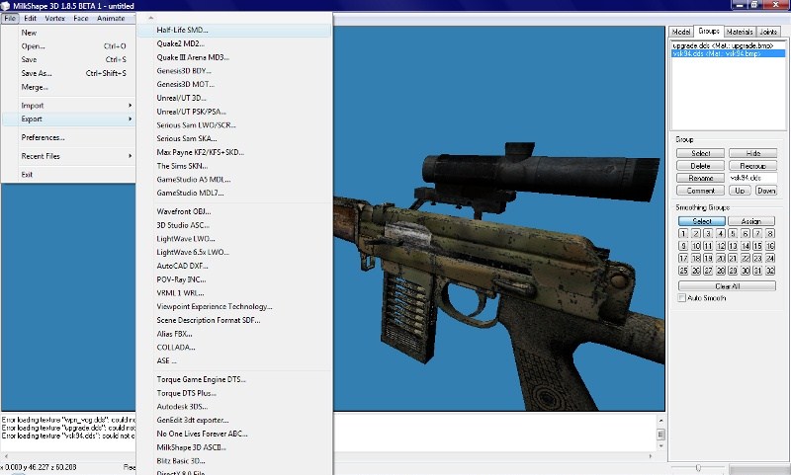Click the MilkShape 3D title bar icon

pyautogui.click(x=7, y=5)
